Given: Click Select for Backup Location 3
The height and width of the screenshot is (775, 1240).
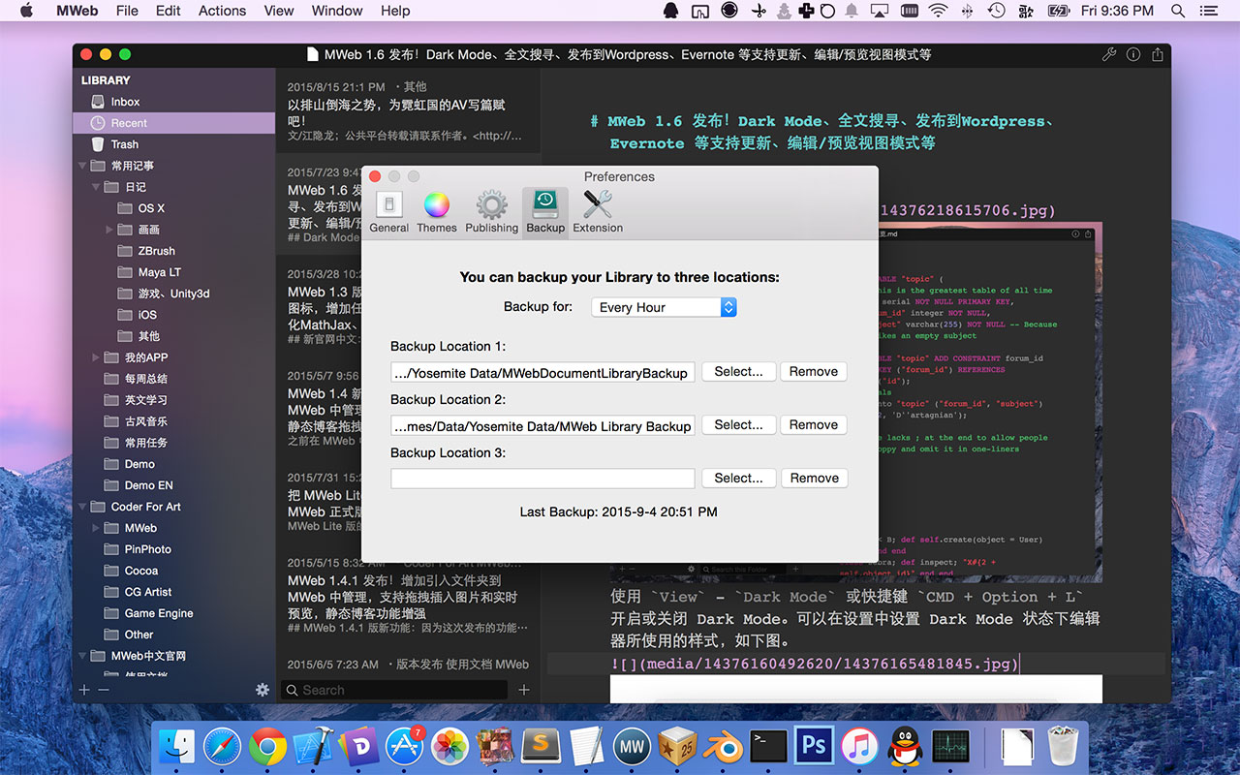Looking at the screenshot, I should (x=738, y=477).
